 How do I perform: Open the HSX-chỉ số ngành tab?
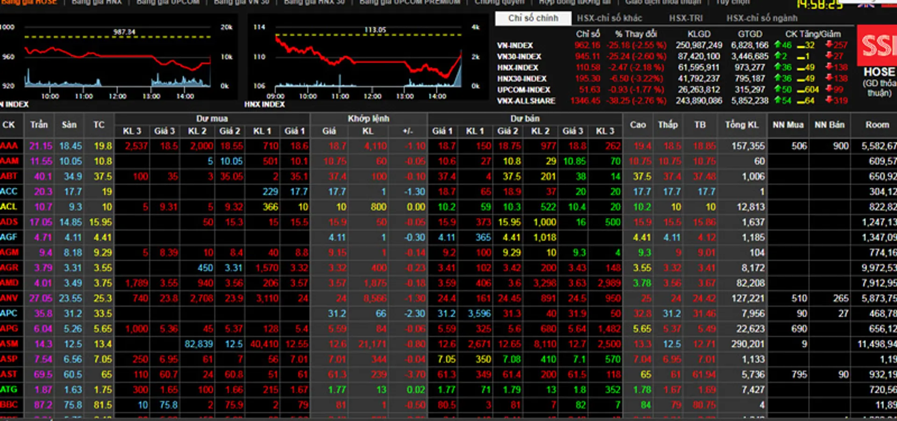(x=762, y=18)
